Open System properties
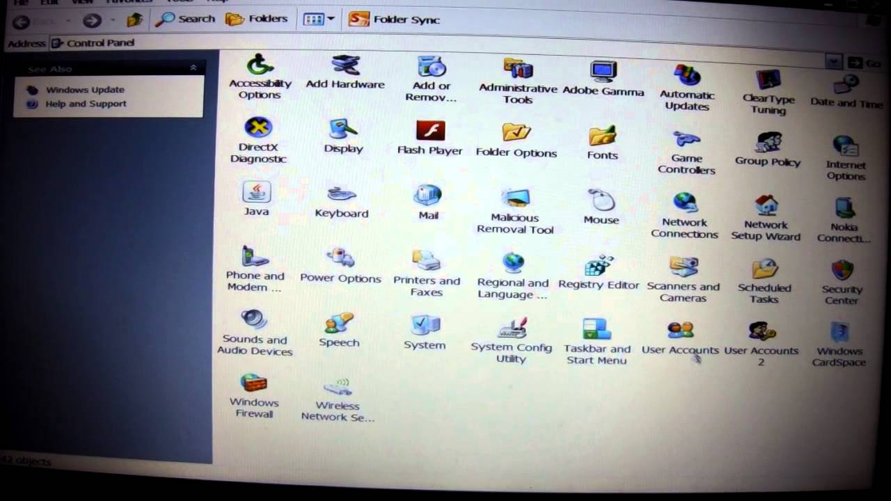Image resolution: width=891 pixels, height=501 pixels. click(x=425, y=333)
